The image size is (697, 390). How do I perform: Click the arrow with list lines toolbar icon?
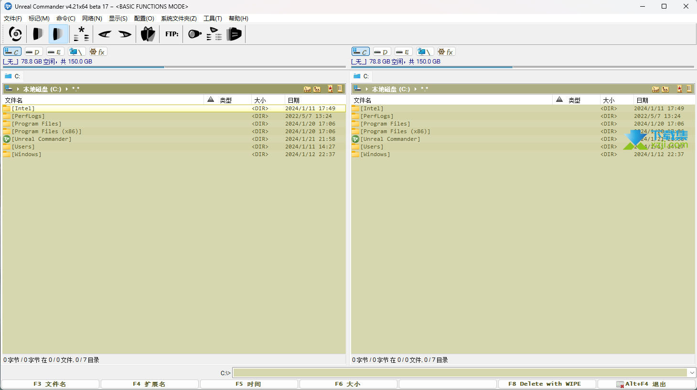click(214, 34)
